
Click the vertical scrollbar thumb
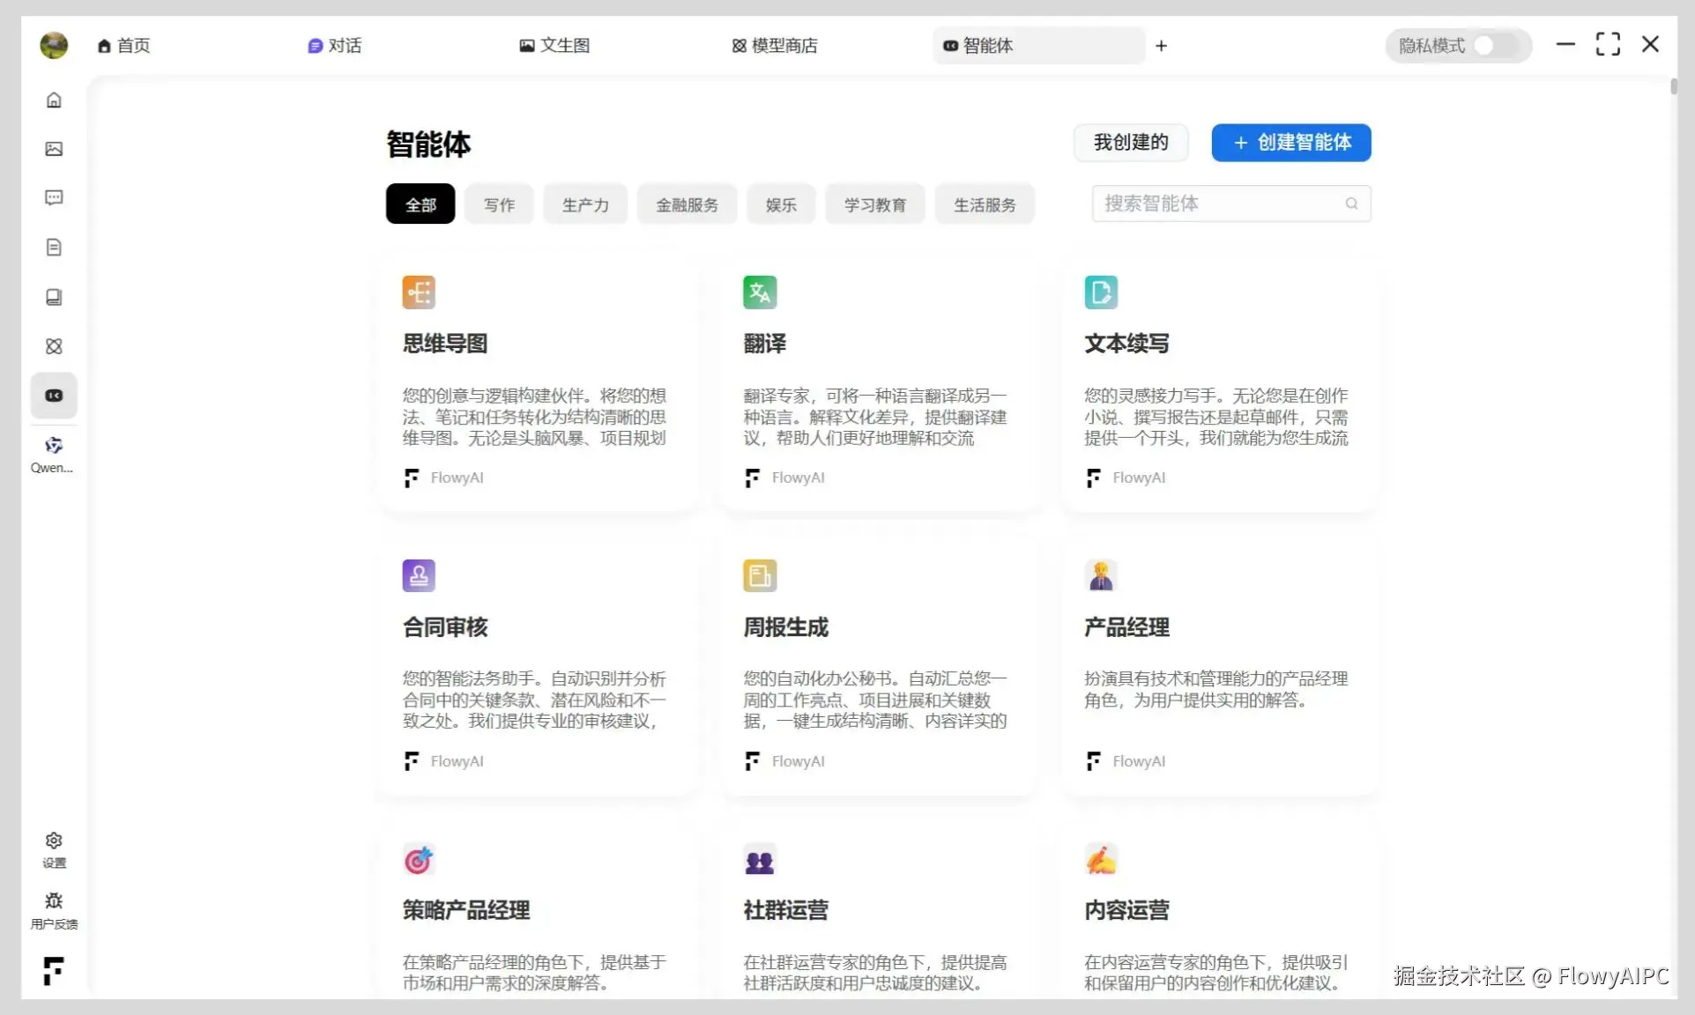click(1673, 86)
